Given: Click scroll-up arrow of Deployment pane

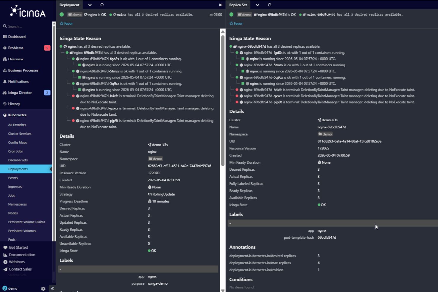Looking at the screenshot, I should pos(223,32).
